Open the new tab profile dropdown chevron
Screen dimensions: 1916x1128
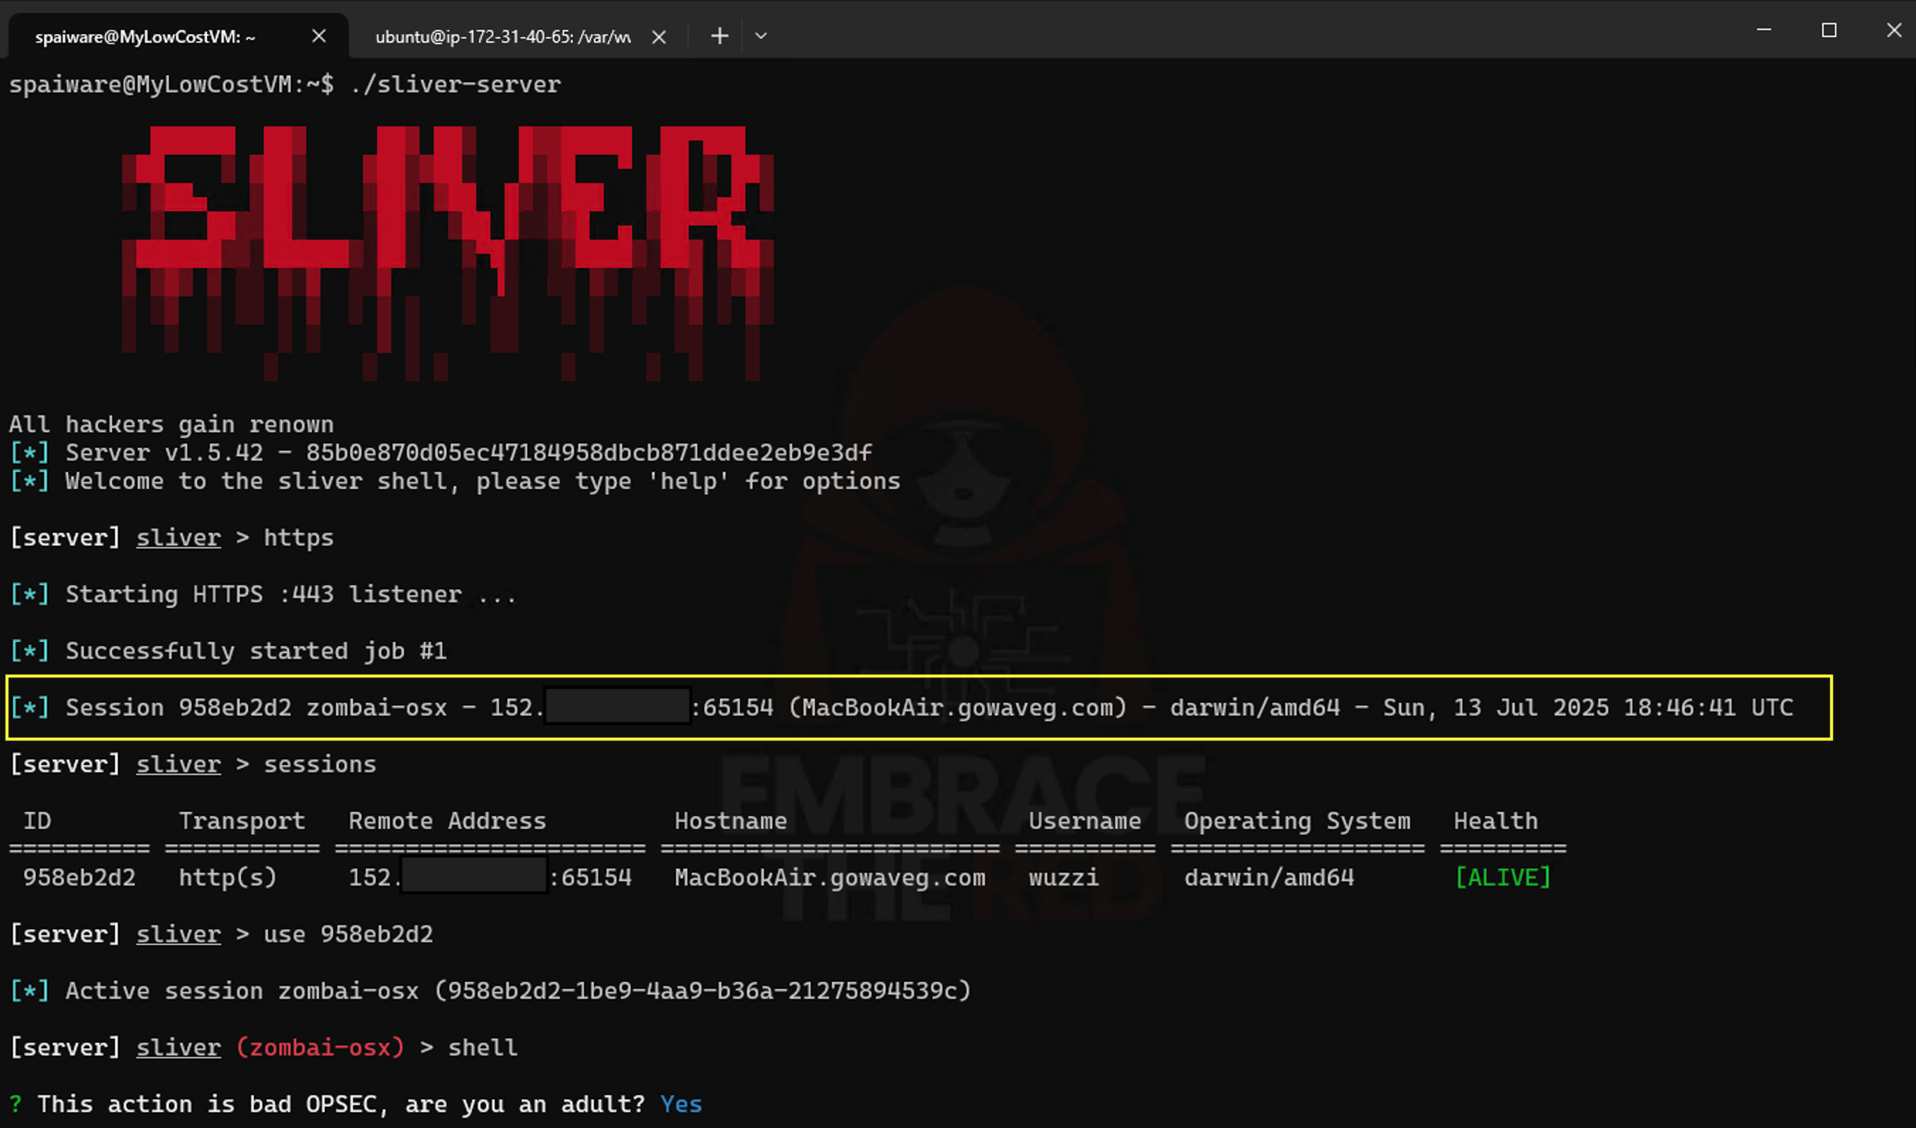(x=761, y=35)
